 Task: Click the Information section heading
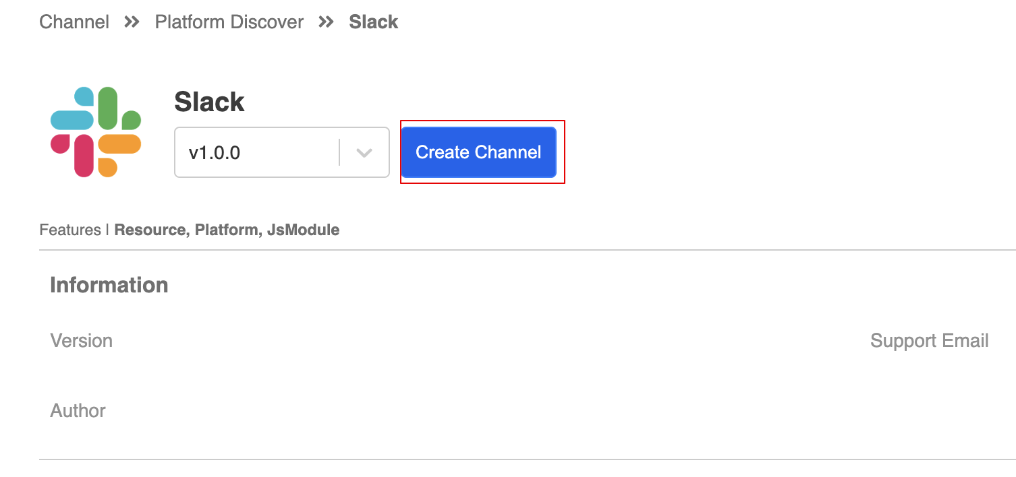tap(109, 285)
